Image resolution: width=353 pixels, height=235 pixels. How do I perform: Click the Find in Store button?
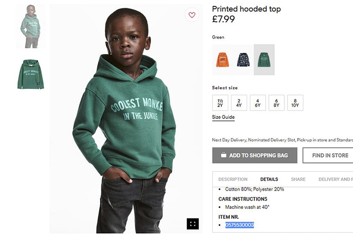pos(328,156)
